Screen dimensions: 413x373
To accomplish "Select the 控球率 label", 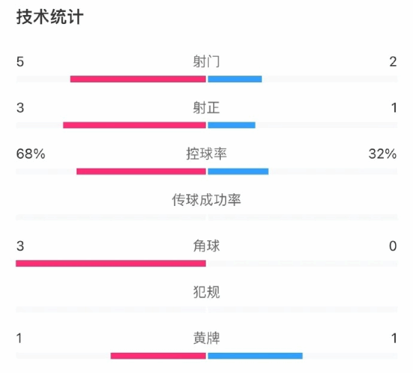I will click(206, 154).
